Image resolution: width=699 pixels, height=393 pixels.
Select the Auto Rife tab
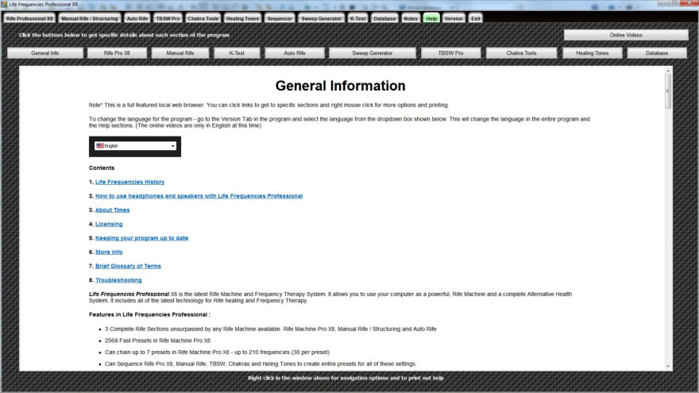coord(137,18)
